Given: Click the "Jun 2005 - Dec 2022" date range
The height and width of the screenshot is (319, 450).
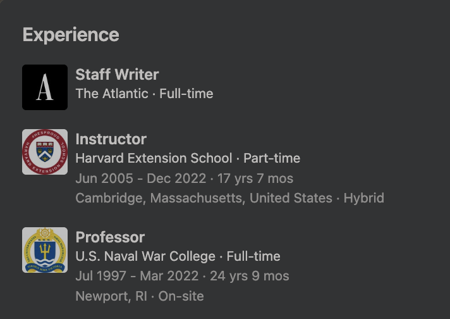Looking at the screenshot, I should pos(140,178).
